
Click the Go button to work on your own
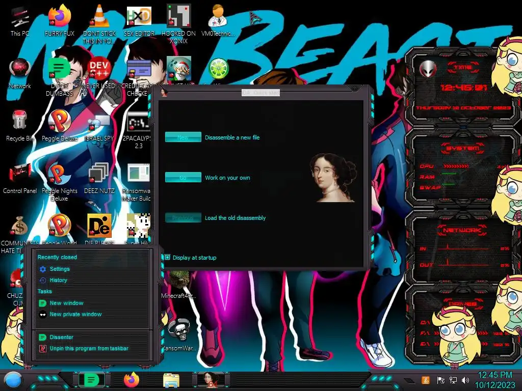tap(183, 178)
